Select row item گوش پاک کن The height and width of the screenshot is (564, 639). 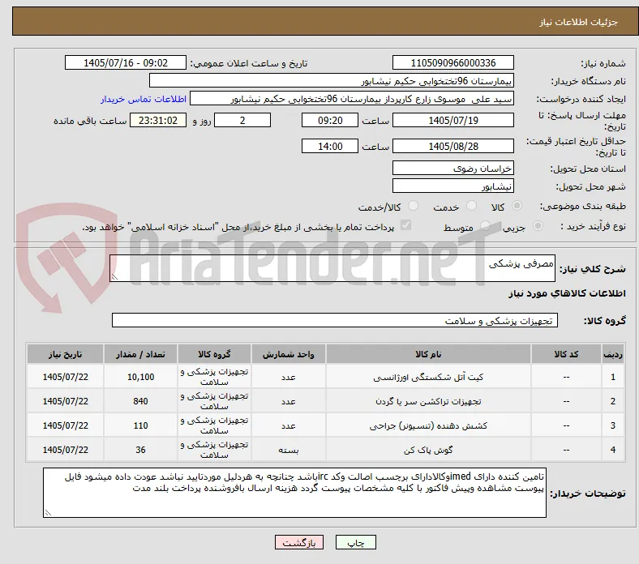428,450
